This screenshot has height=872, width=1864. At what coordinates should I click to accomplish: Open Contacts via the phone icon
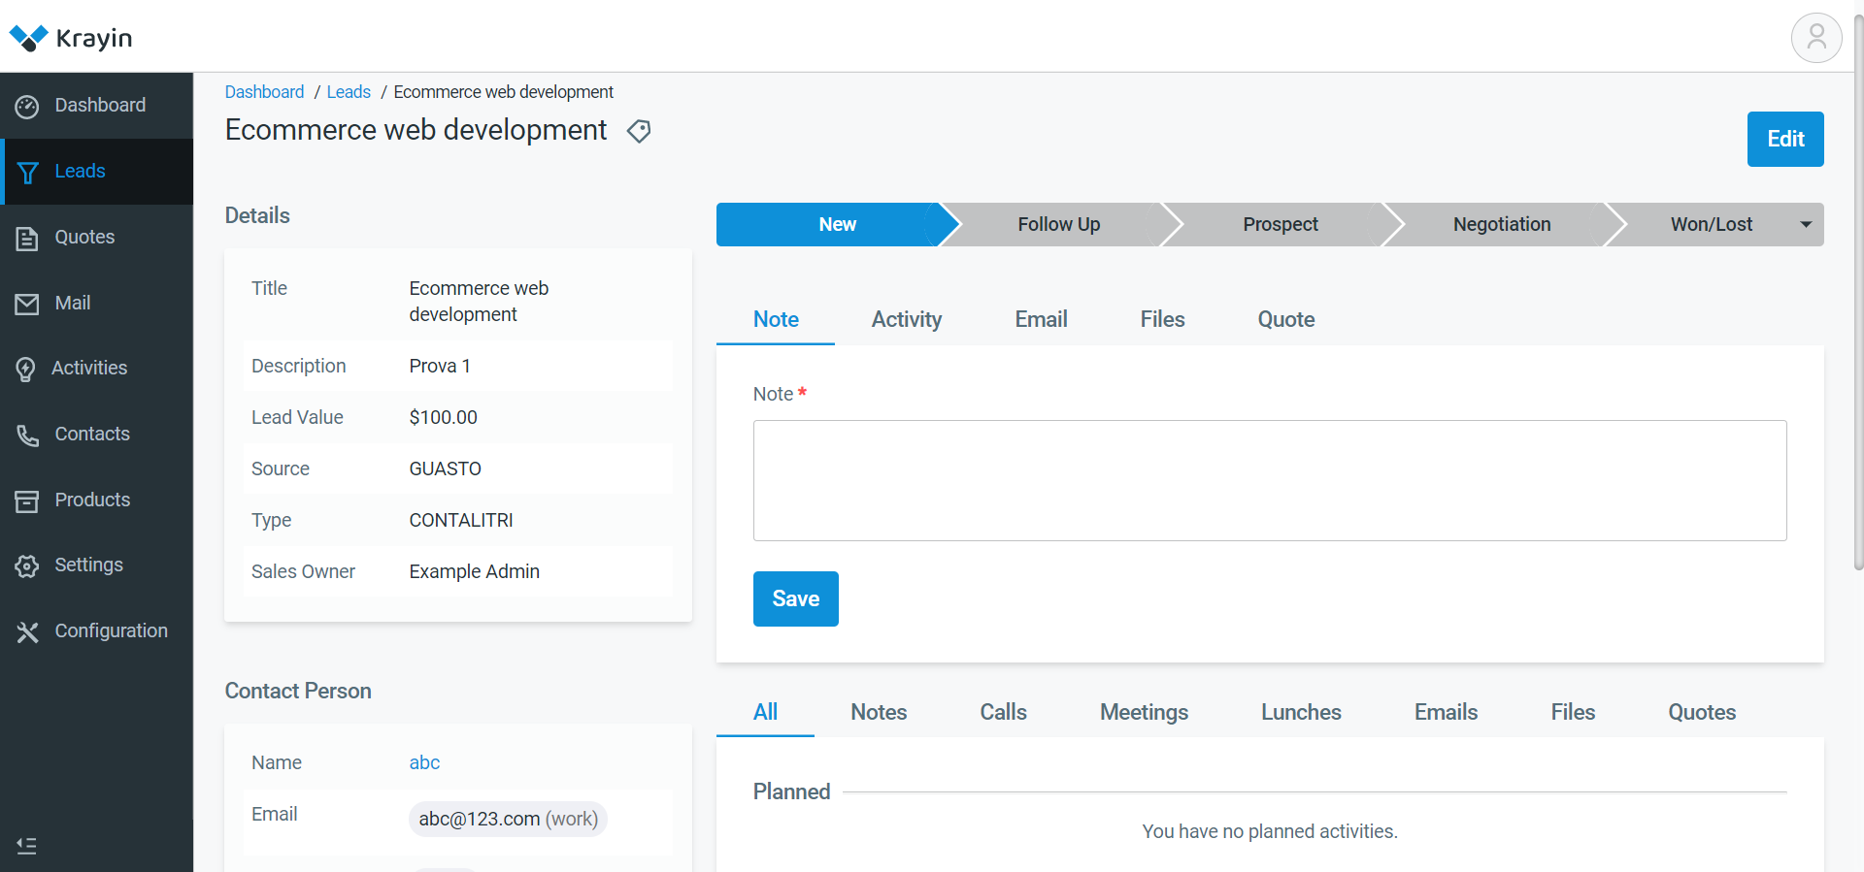click(x=27, y=435)
